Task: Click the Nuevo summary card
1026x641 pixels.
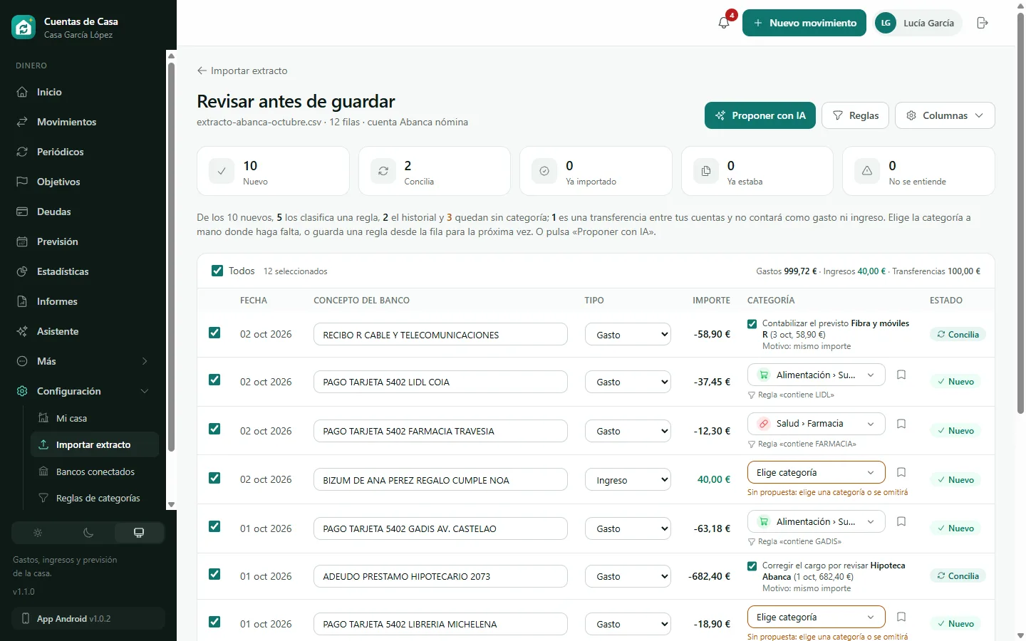Action: [x=273, y=171]
